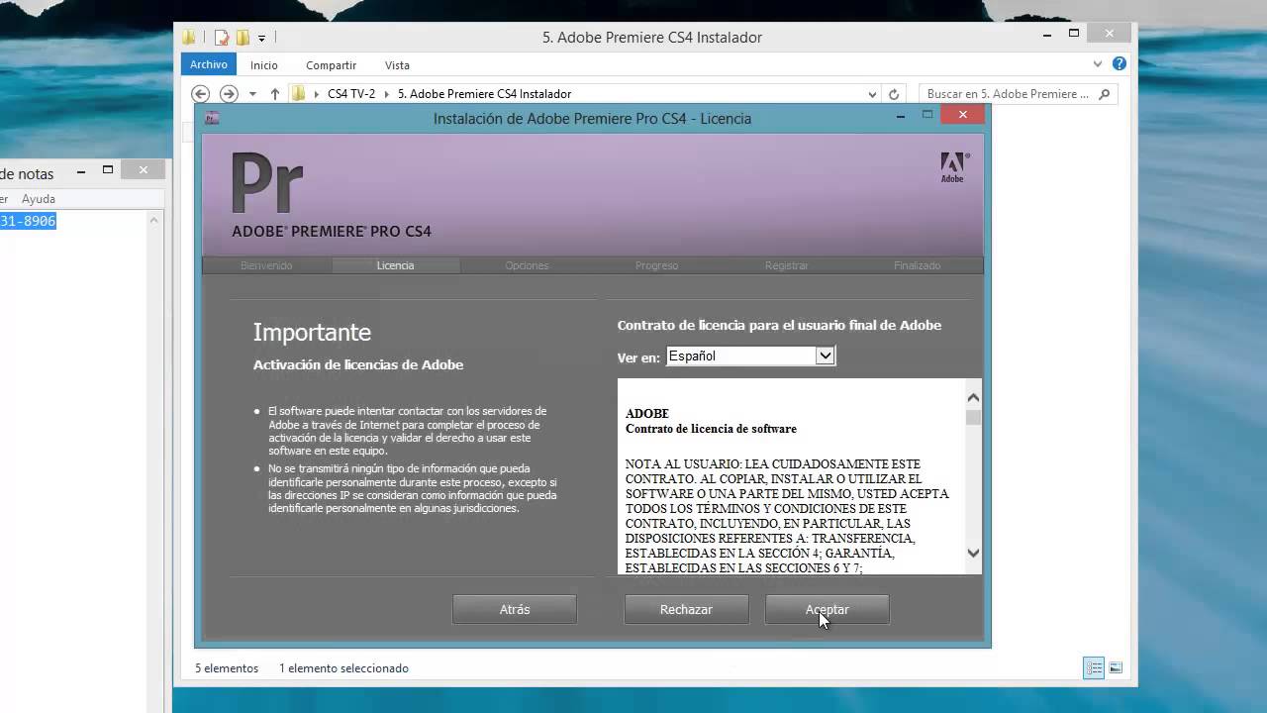
Task: Click the Aceptar button in the installer
Action: (827, 610)
